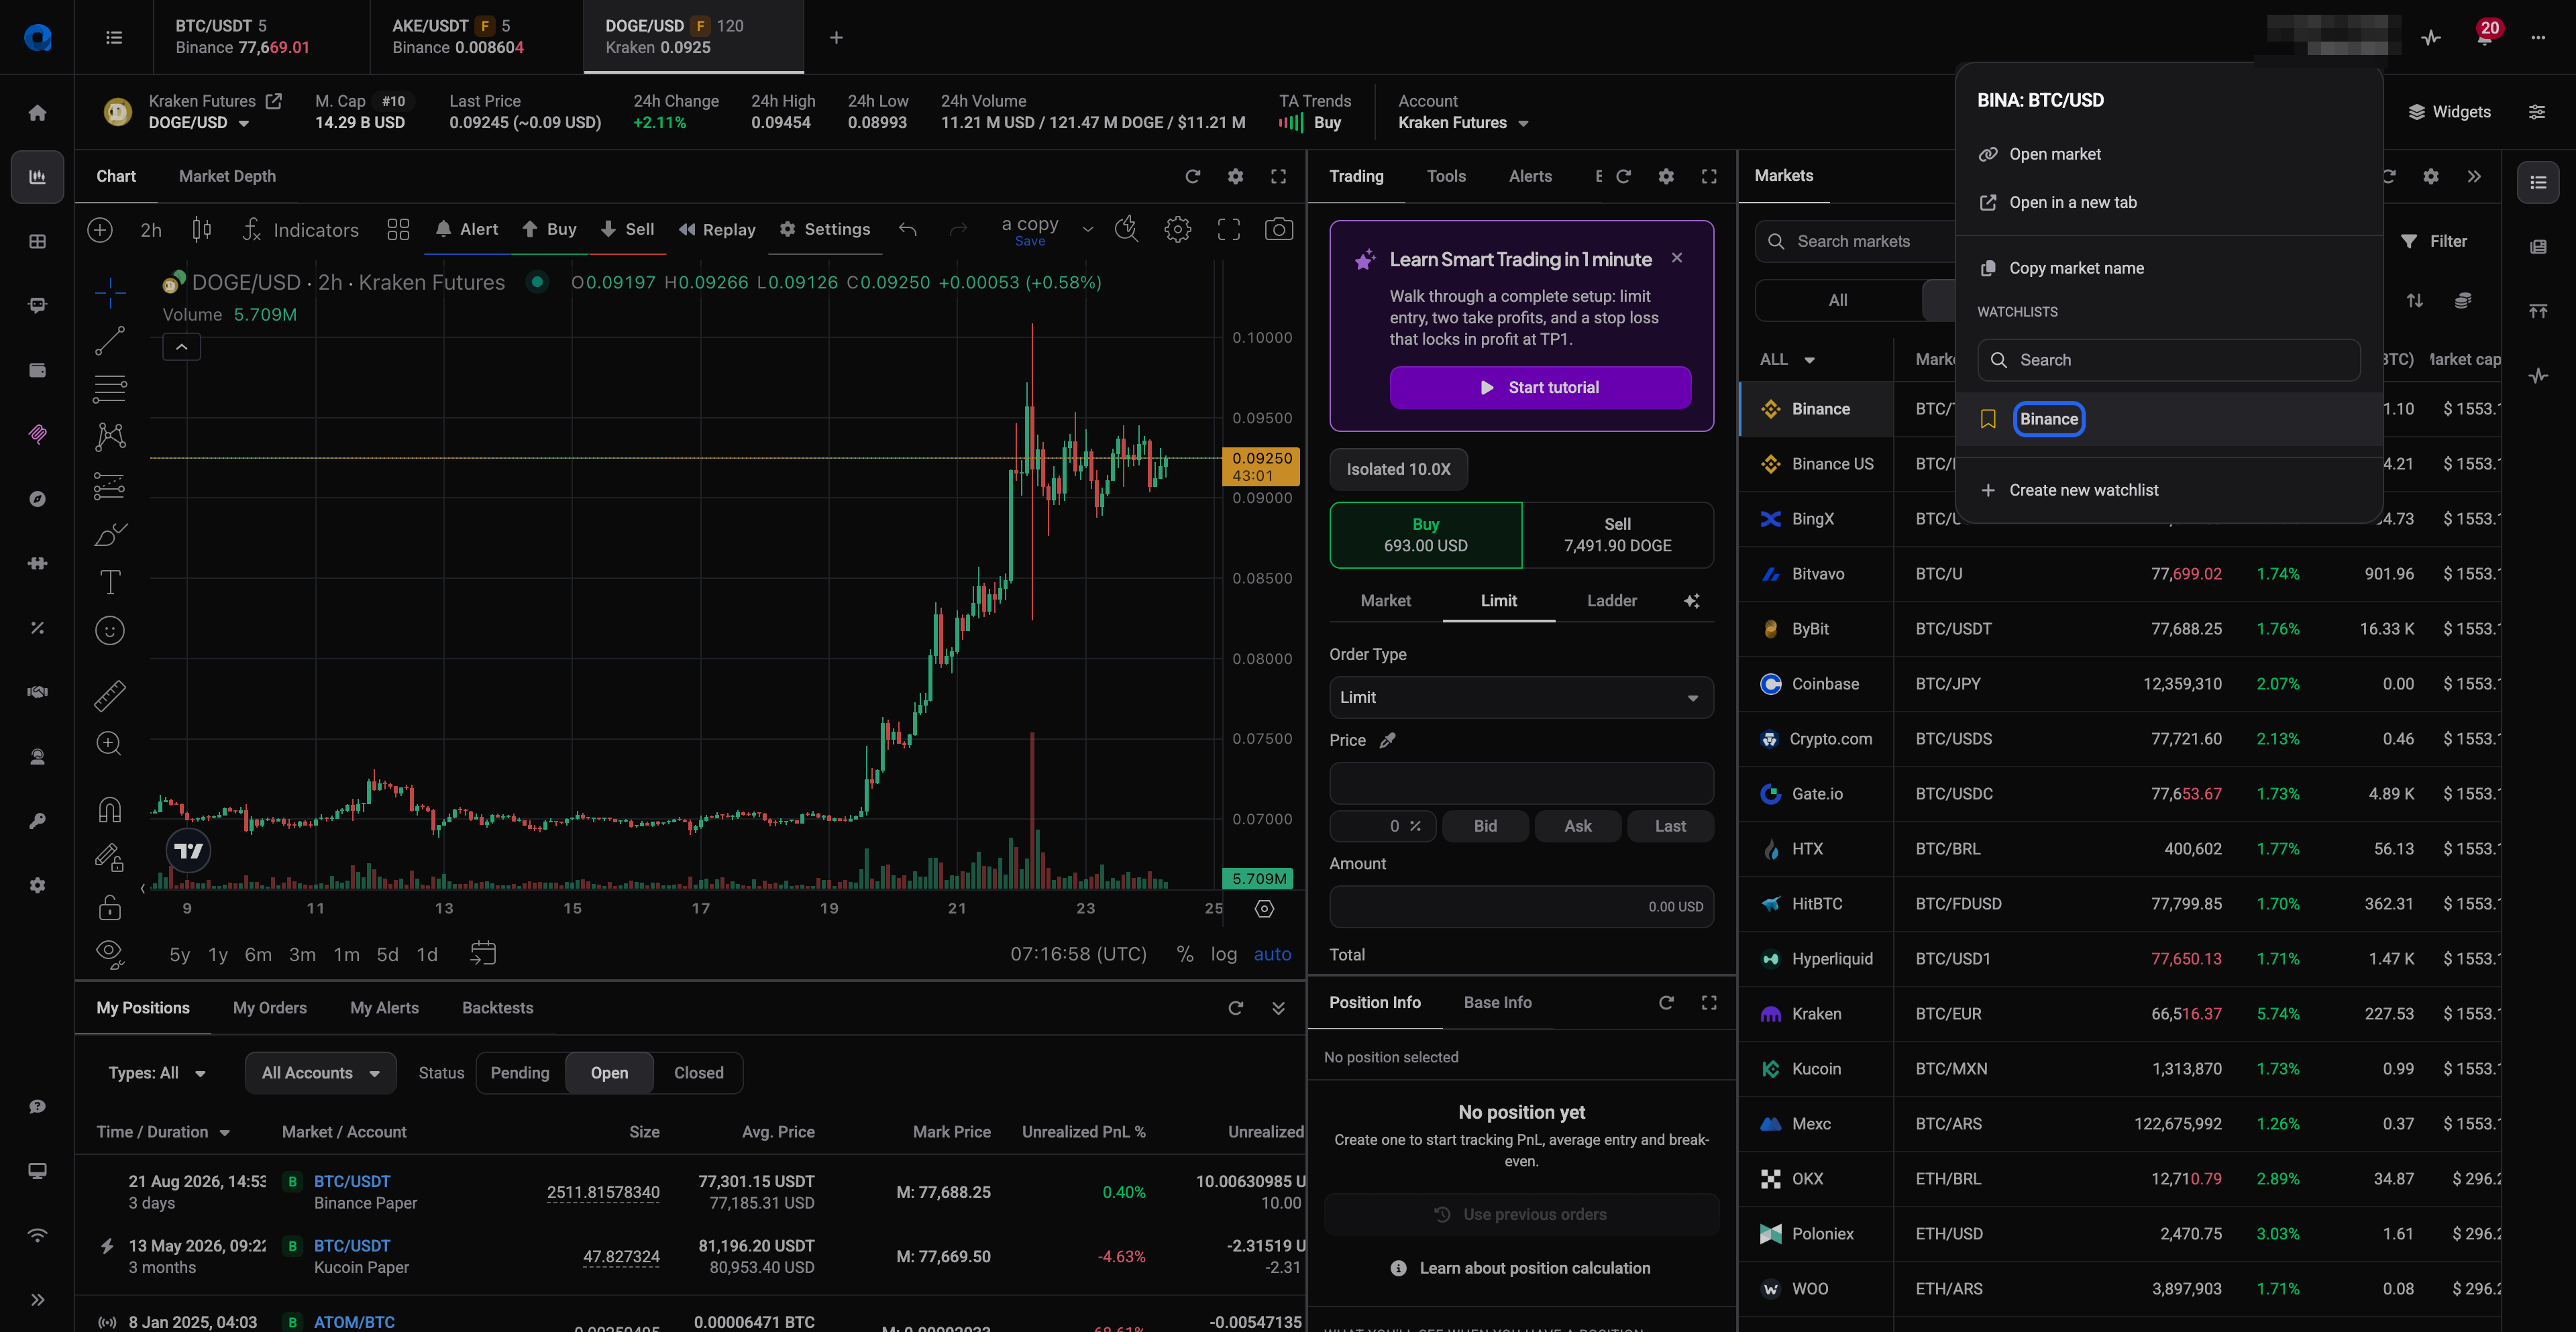The image size is (2576, 1332).
Task: Open the notifications bell with 20 badge
Action: pyautogui.click(x=2484, y=37)
